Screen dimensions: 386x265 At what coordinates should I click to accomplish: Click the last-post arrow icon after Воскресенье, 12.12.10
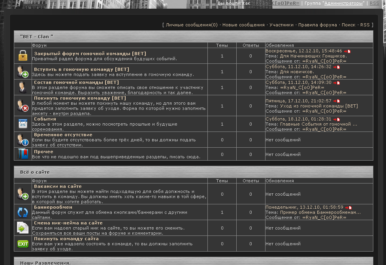(x=347, y=51)
